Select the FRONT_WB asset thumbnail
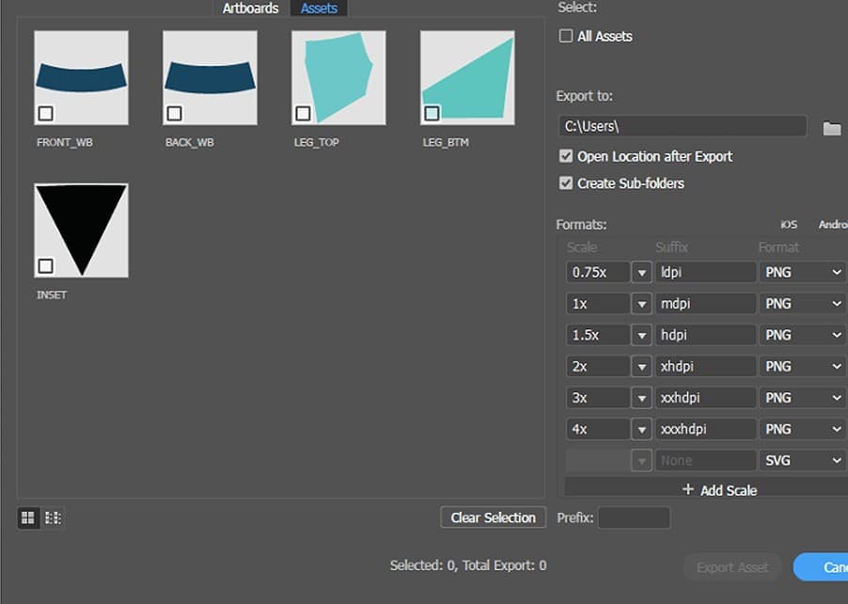 (x=81, y=77)
